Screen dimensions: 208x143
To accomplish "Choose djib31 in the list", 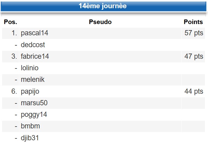I will (x=30, y=138).
